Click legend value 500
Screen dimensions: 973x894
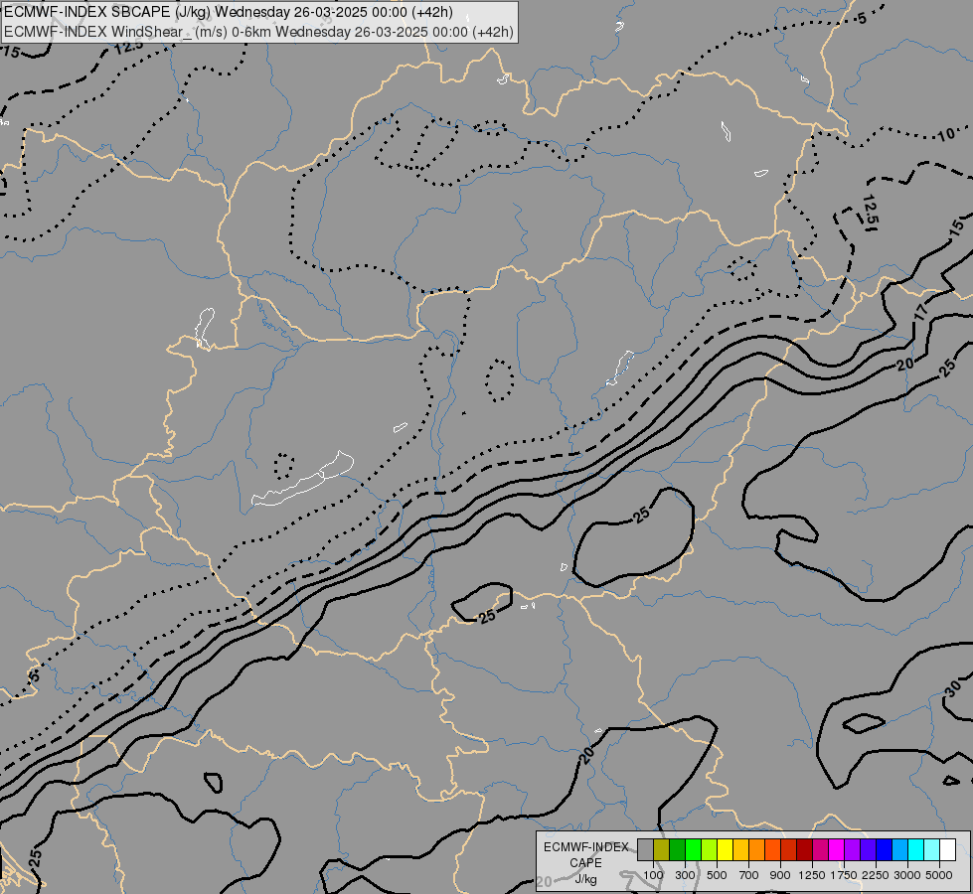tap(717, 875)
